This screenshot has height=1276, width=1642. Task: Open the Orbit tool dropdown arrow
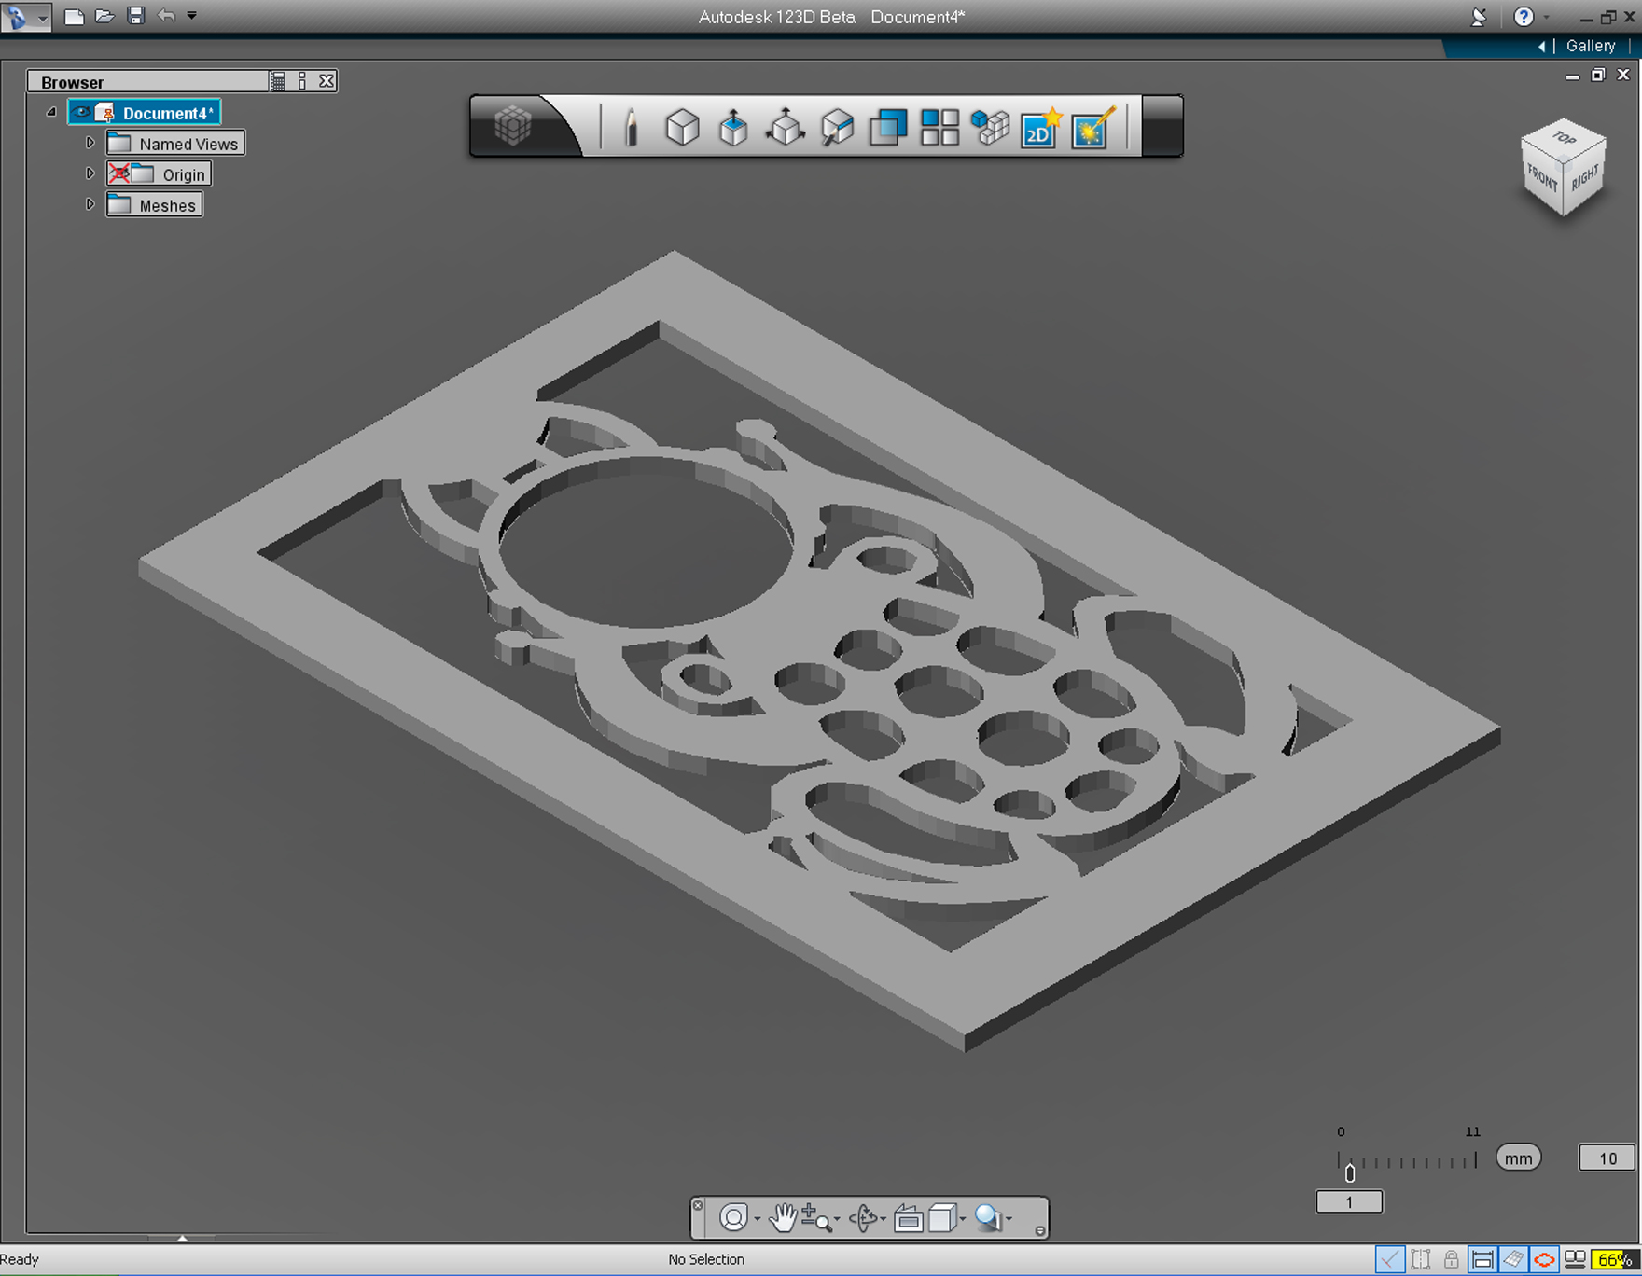coord(884,1219)
